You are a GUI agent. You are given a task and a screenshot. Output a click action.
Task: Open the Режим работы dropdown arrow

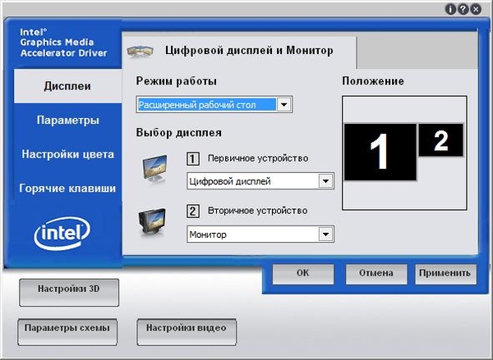(284, 104)
